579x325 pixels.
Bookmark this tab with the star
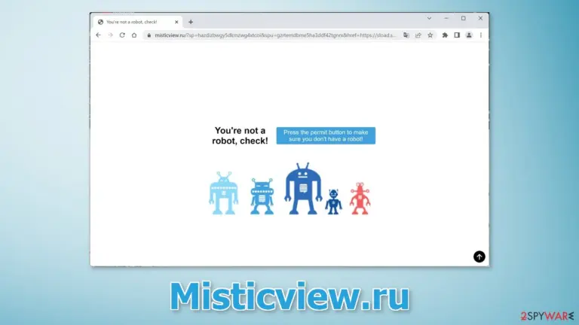click(x=430, y=35)
